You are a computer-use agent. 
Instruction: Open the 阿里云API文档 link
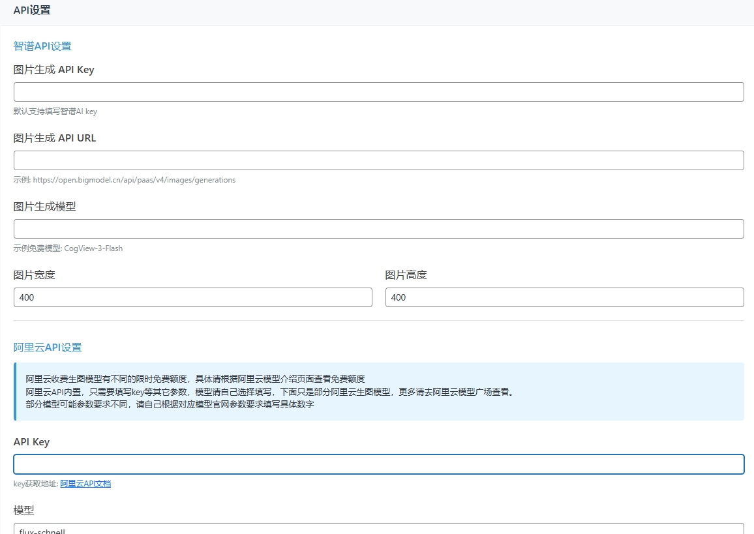point(85,484)
